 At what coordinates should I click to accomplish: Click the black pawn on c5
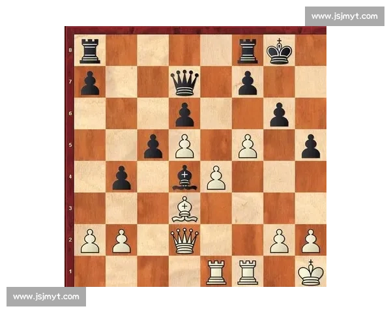[153, 146]
